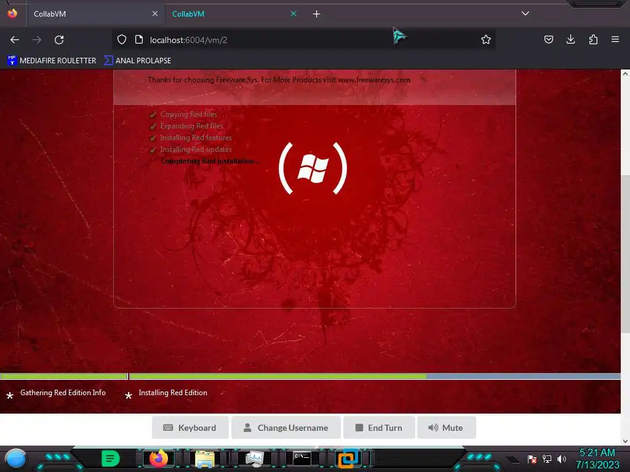Click the page info document icon
This screenshot has width=630, height=472.
tap(139, 40)
